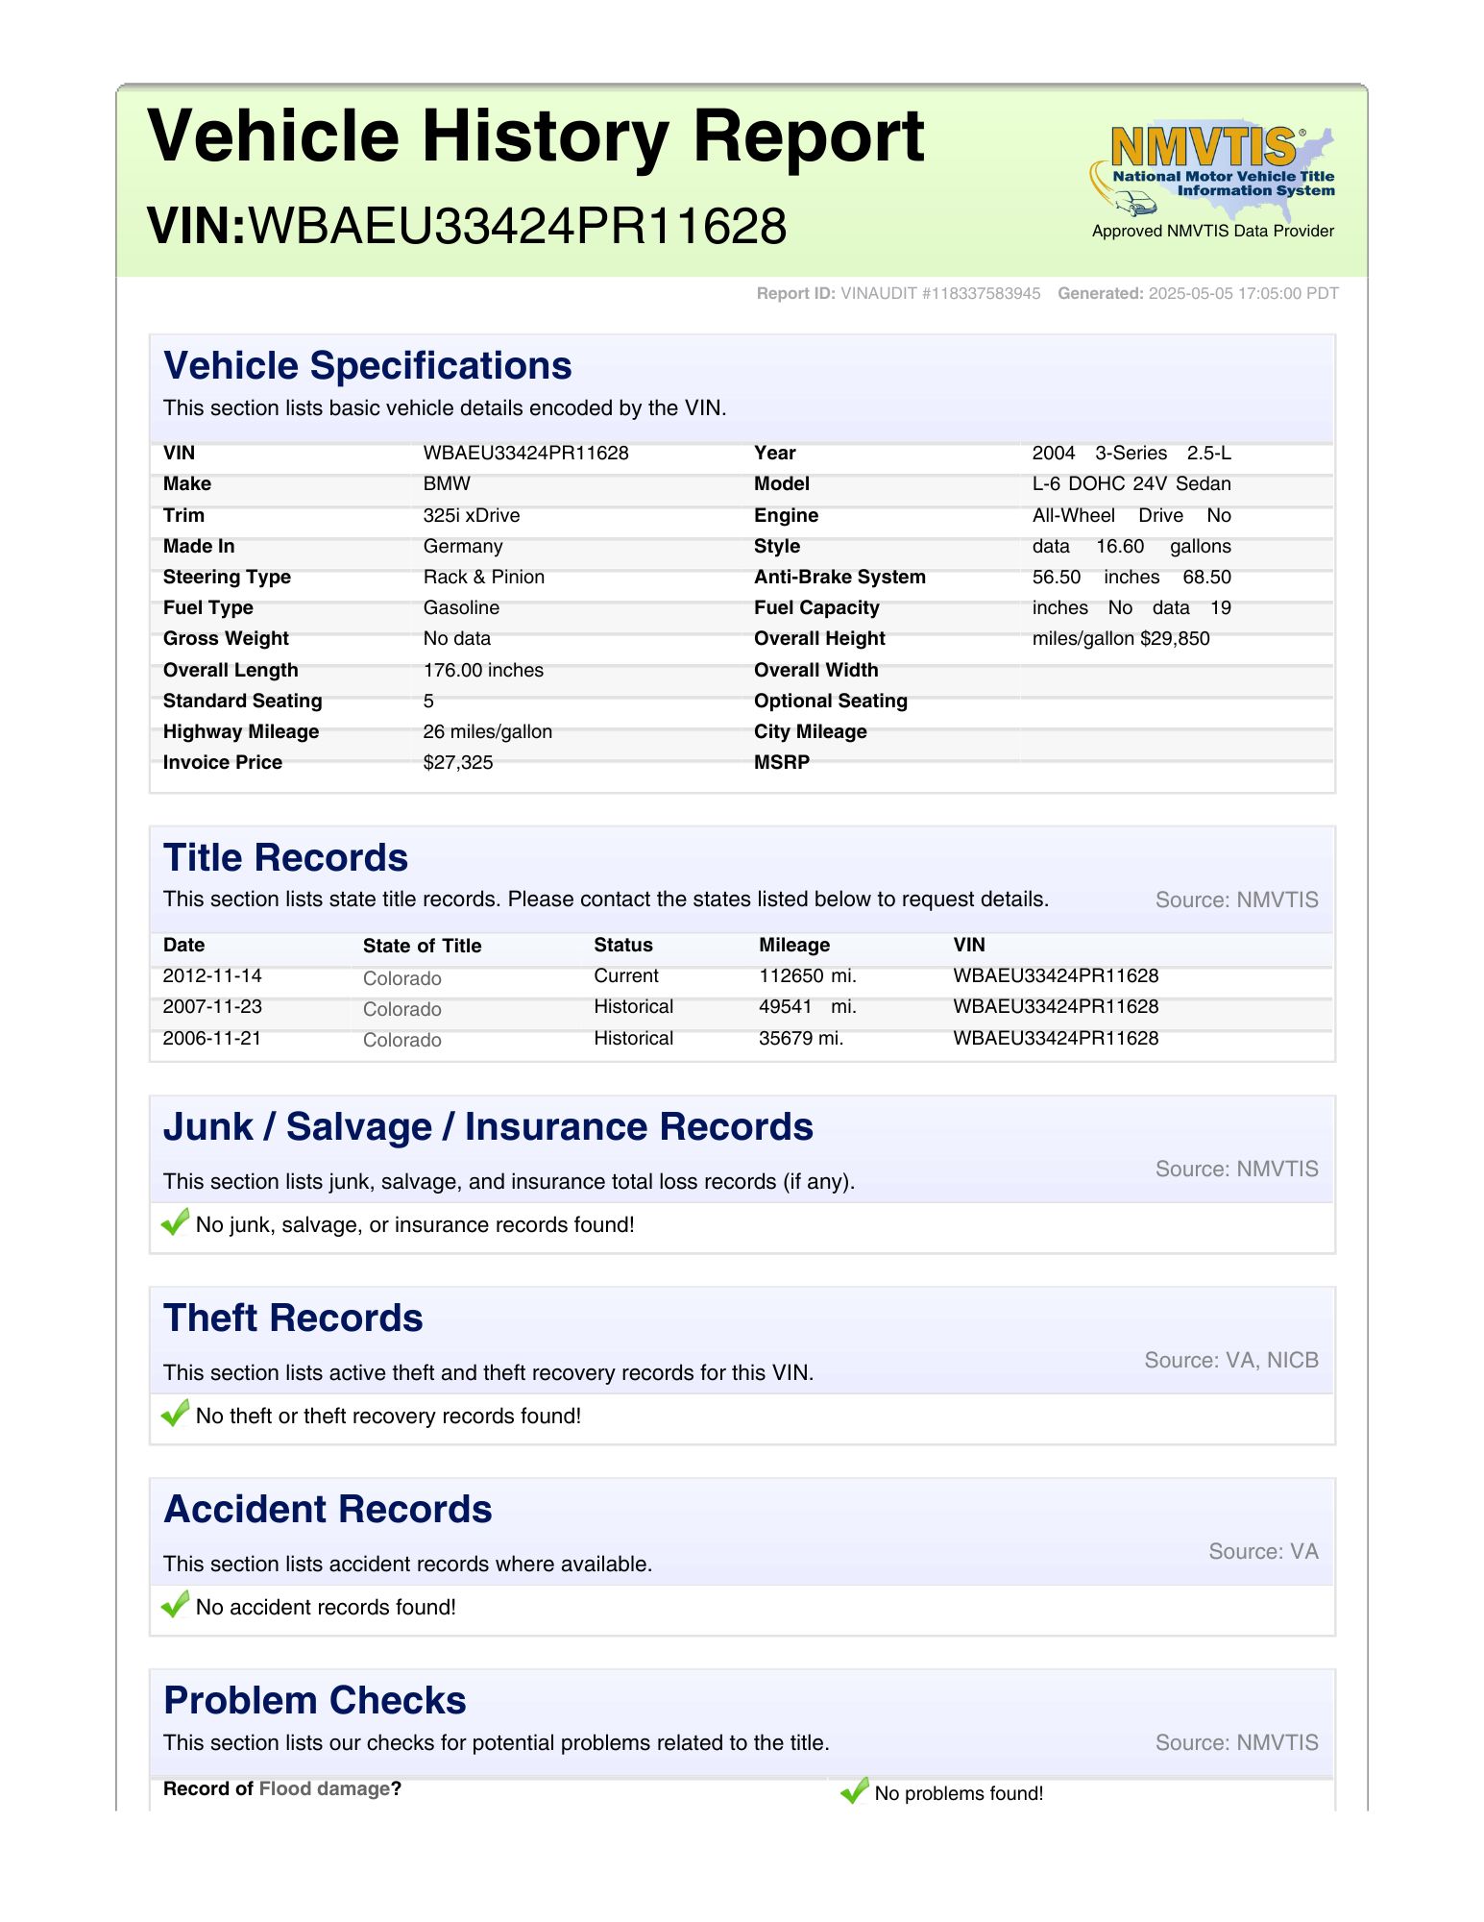Click the 49541 mi. mileage cell
1484x1922 pixels.
[808, 1006]
